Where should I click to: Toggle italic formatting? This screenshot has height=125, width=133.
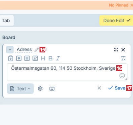point(58,59)
